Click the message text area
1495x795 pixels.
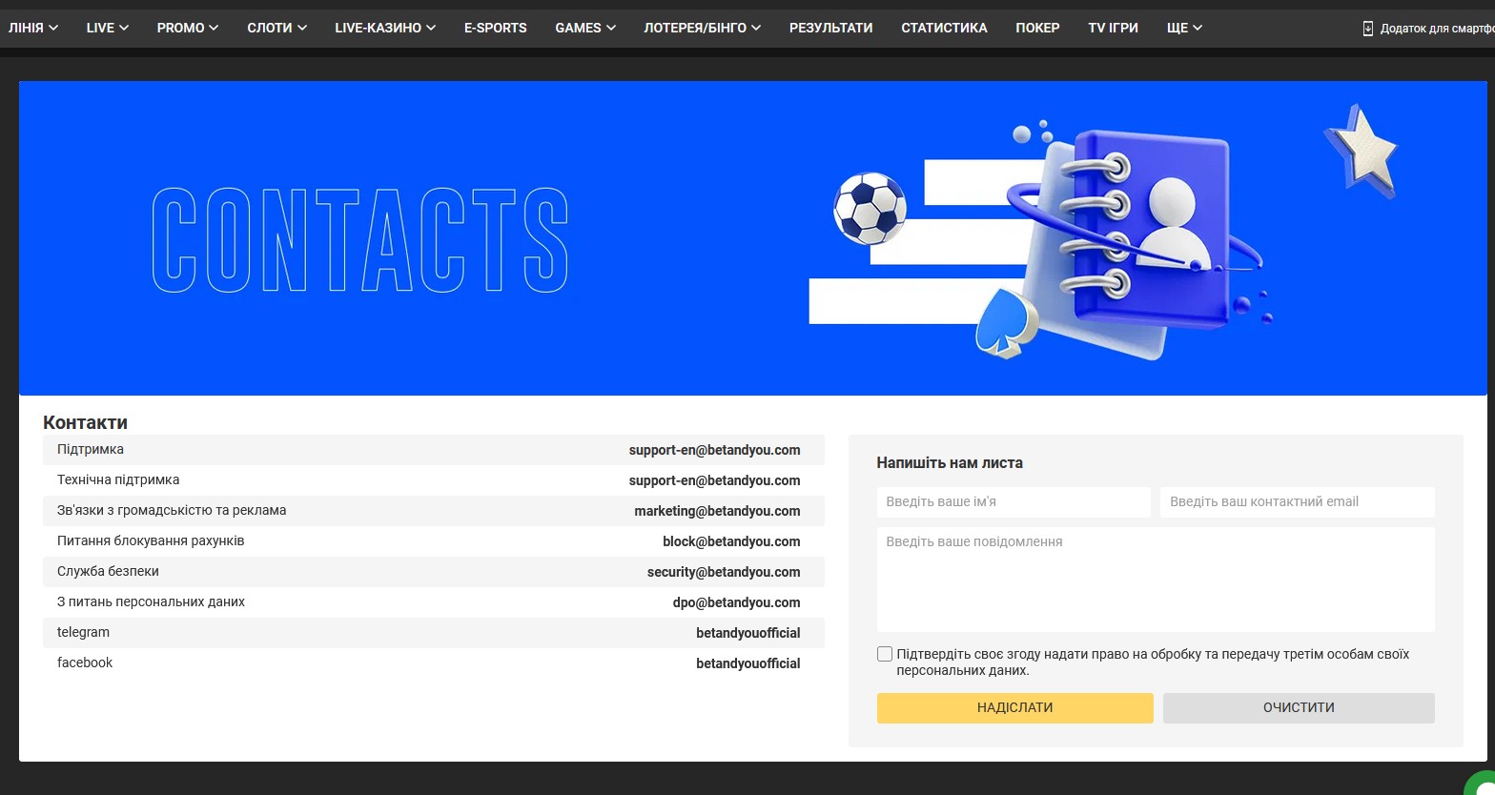point(1156,579)
